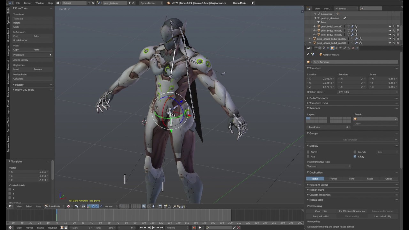Jump to the first timeline frame
This screenshot has width=409, height=230.
[141, 227]
